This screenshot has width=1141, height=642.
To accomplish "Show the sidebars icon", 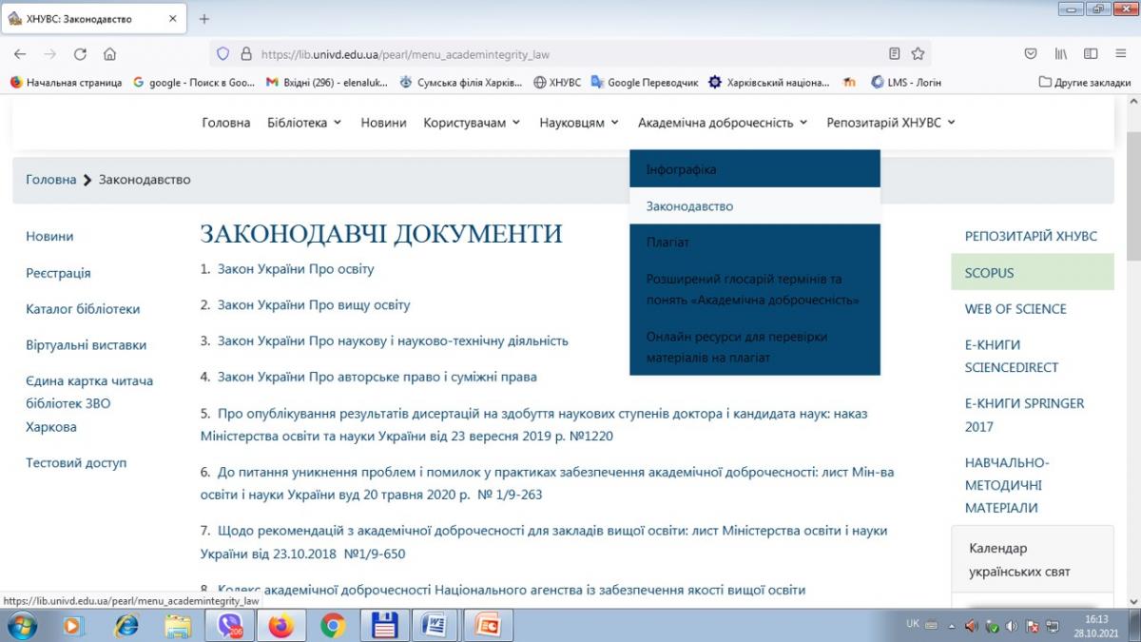I will coord(1091,54).
